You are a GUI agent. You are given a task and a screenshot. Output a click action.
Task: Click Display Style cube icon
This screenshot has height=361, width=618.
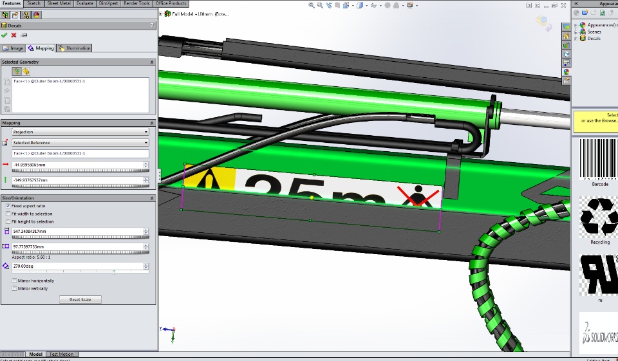[x=359, y=5]
